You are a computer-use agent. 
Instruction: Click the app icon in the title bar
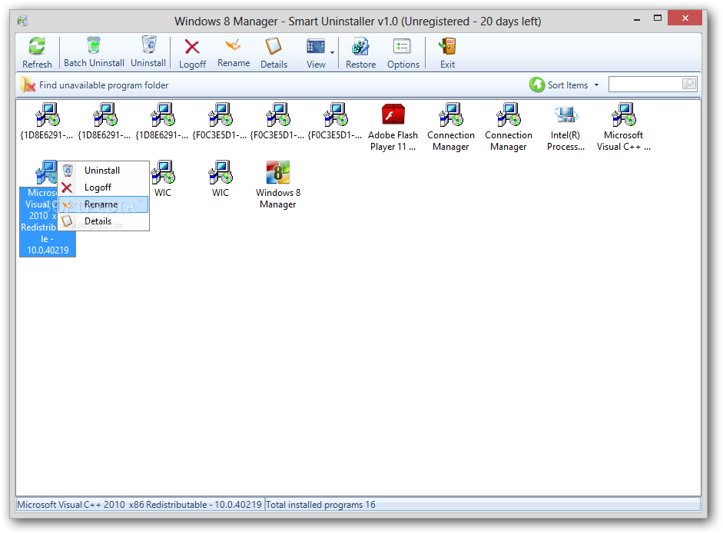22,22
